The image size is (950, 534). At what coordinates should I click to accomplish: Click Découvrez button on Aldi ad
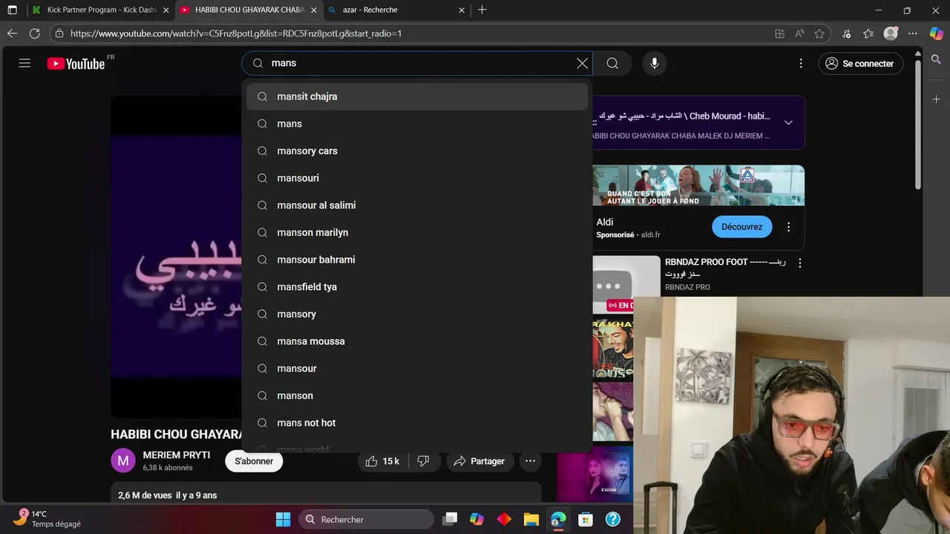[x=741, y=227]
